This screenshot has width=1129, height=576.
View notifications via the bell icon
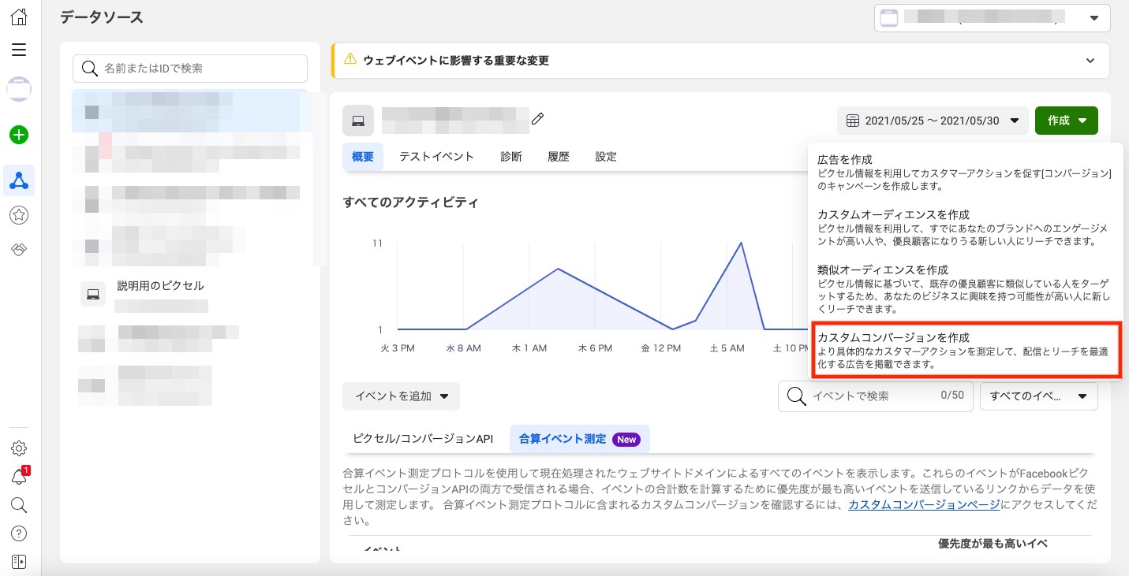coord(19,477)
